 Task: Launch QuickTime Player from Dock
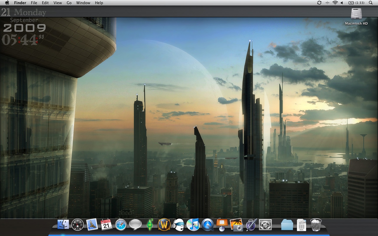(208, 225)
